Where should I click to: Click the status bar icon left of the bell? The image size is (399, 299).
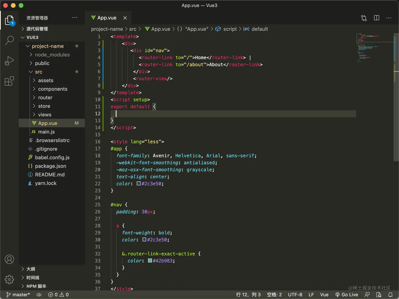tap(379, 295)
